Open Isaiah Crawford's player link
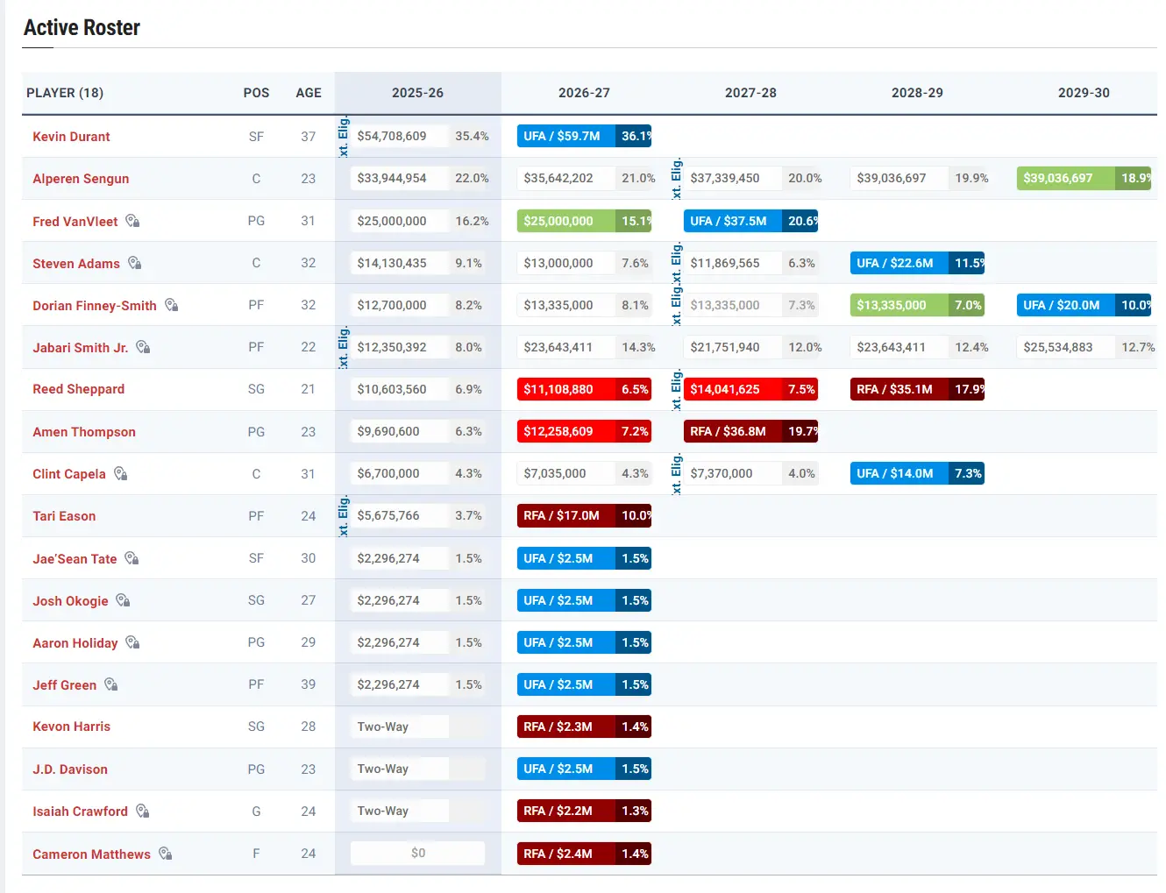Screen dimensions: 1166x893 click(80, 811)
